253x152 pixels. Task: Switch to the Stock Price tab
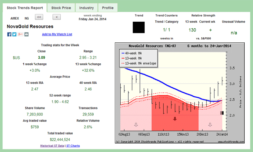pos(61,8)
